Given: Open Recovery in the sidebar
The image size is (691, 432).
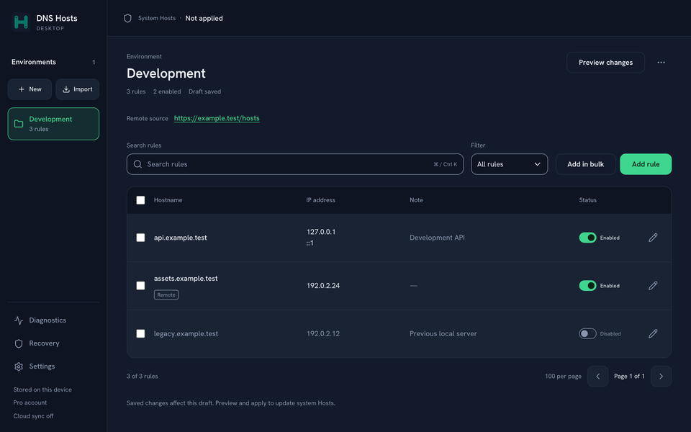Looking at the screenshot, I should click(x=53, y=343).
